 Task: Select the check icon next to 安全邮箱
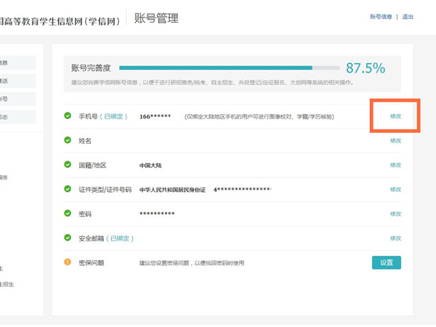coord(68,238)
